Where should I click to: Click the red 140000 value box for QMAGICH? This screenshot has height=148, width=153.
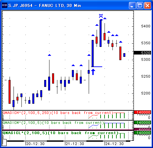(x=142, y=112)
